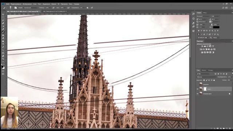Click the layer opacity value field
Viewport: 233px width, 131px height.
[229, 77]
